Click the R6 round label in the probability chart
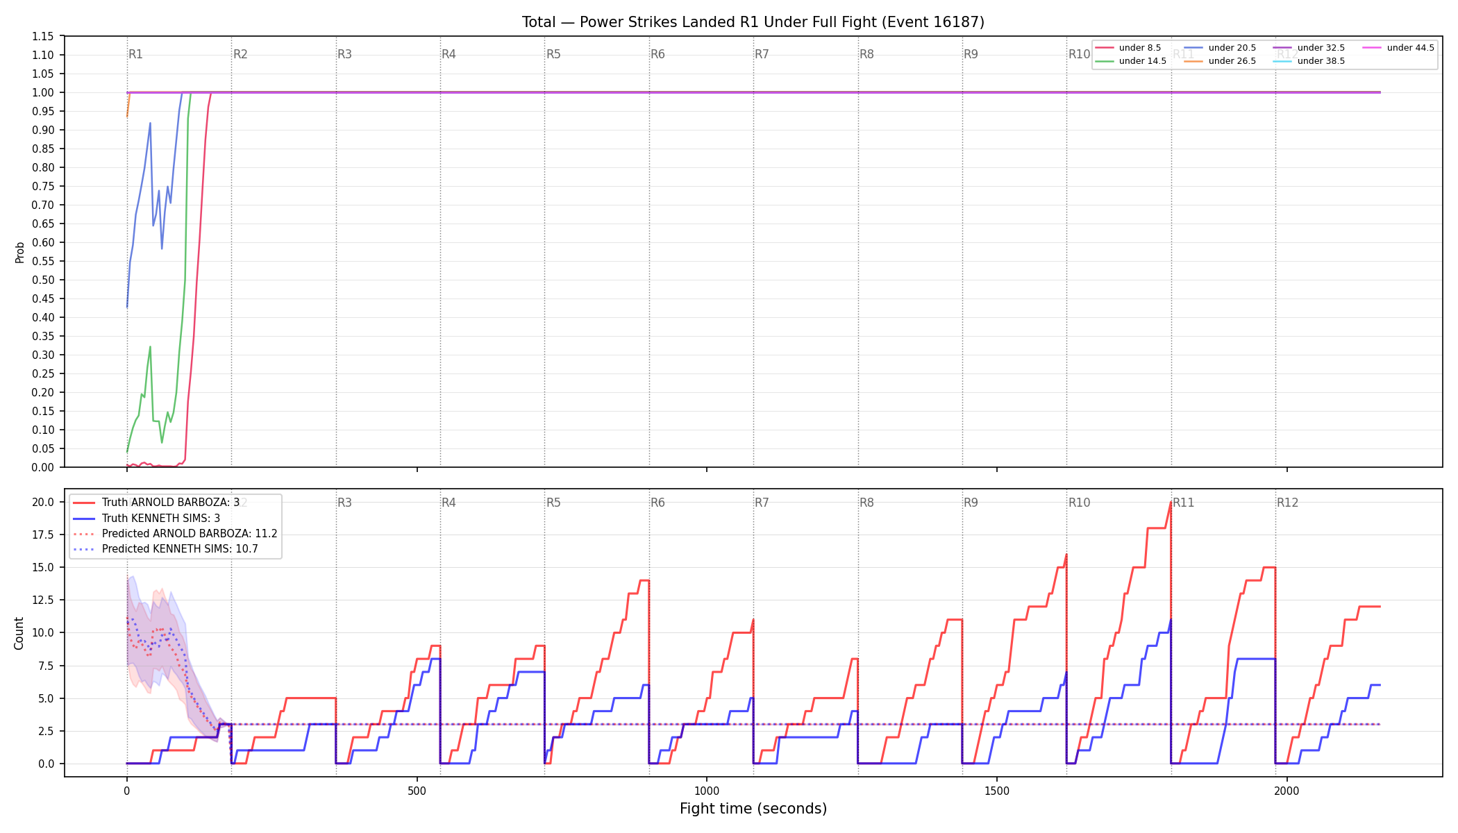 coord(658,54)
